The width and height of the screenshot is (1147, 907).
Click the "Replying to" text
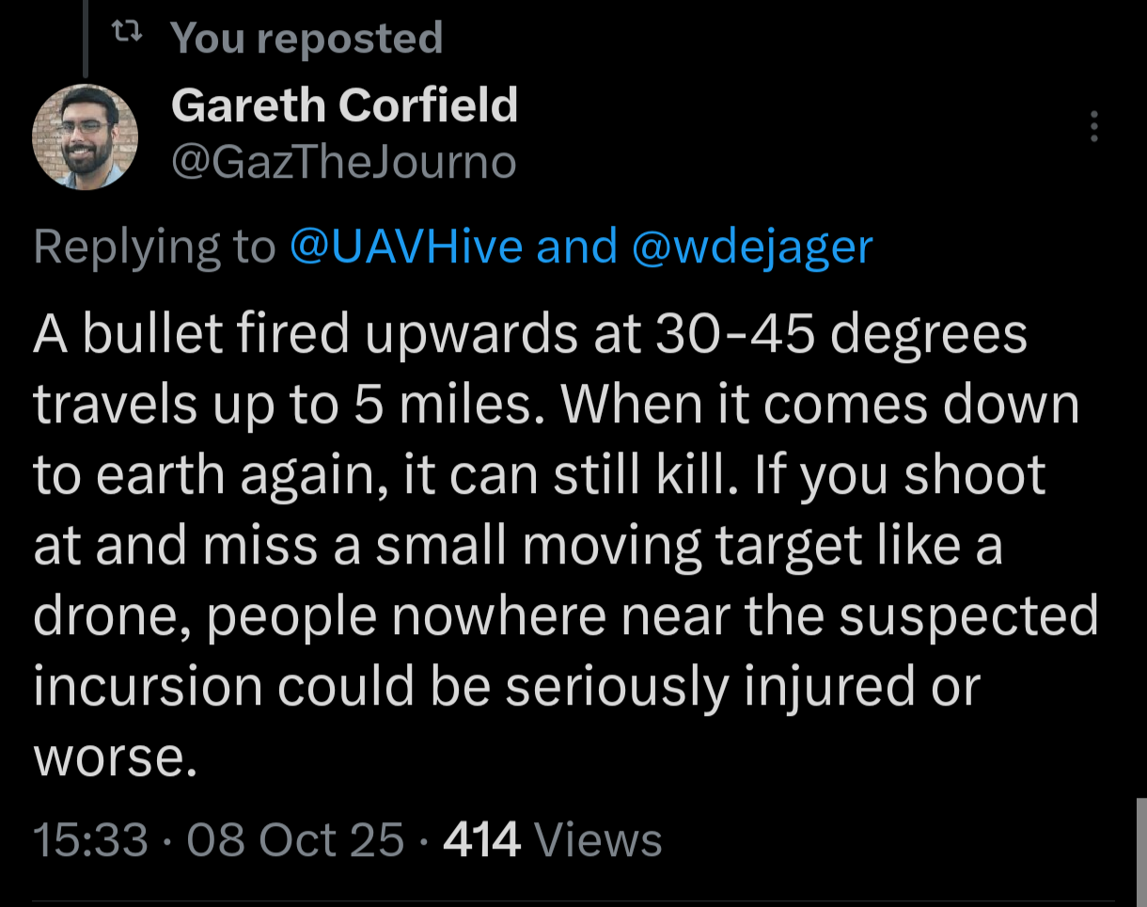(155, 247)
